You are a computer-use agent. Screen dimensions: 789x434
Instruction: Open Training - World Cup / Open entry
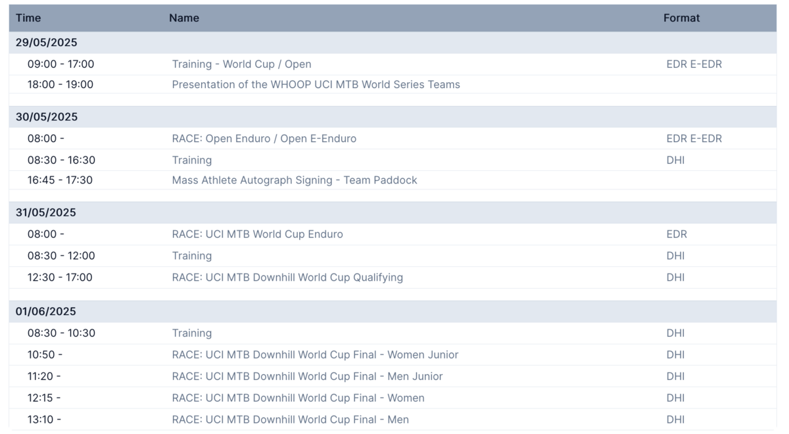pos(241,64)
